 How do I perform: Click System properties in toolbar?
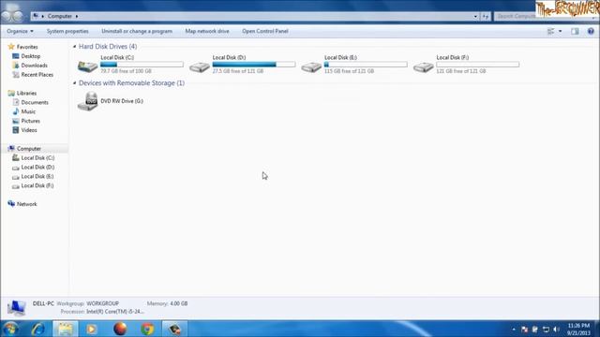pyautogui.click(x=67, y=31)
